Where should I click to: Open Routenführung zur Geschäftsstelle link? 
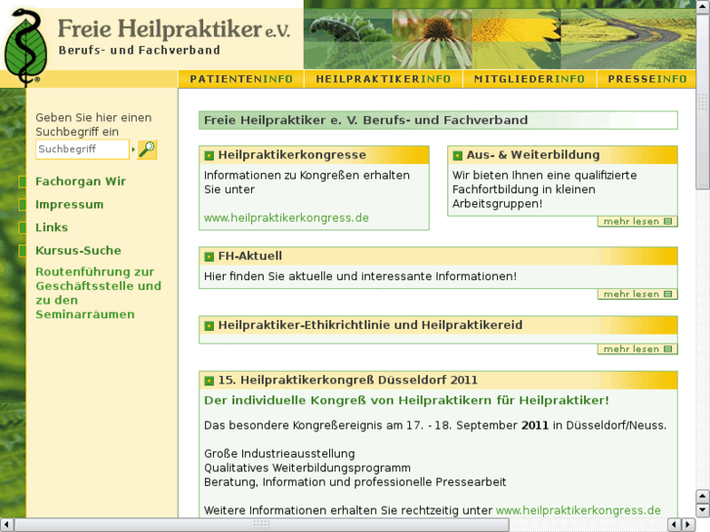(99, 293)
